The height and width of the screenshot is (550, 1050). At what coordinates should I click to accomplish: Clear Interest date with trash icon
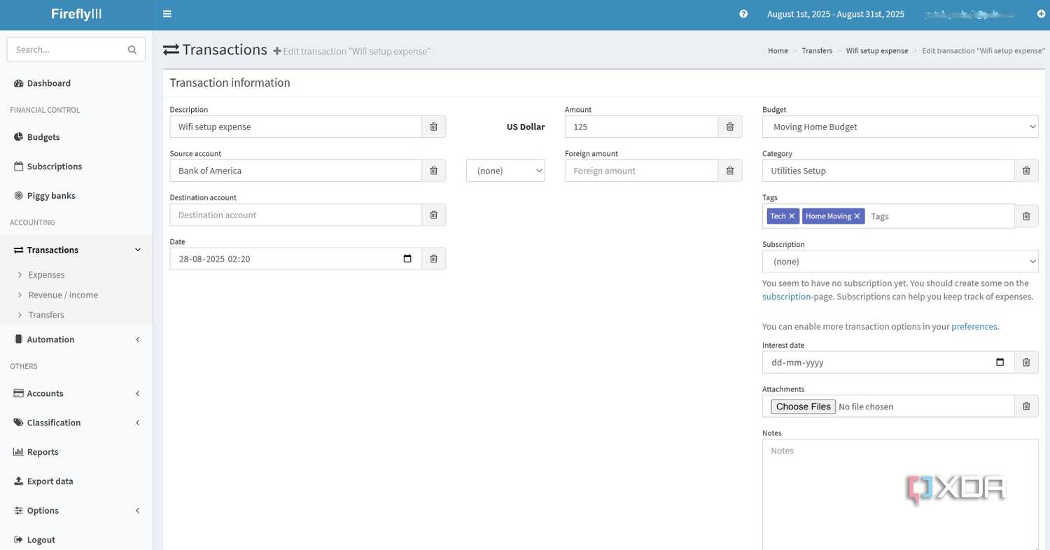(1026, 362)
